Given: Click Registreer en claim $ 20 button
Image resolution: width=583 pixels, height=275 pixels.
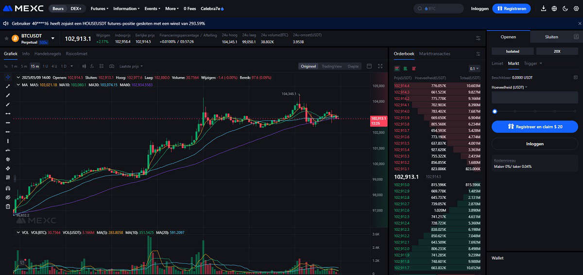Looking at the screenshot, I should point(535,127).
